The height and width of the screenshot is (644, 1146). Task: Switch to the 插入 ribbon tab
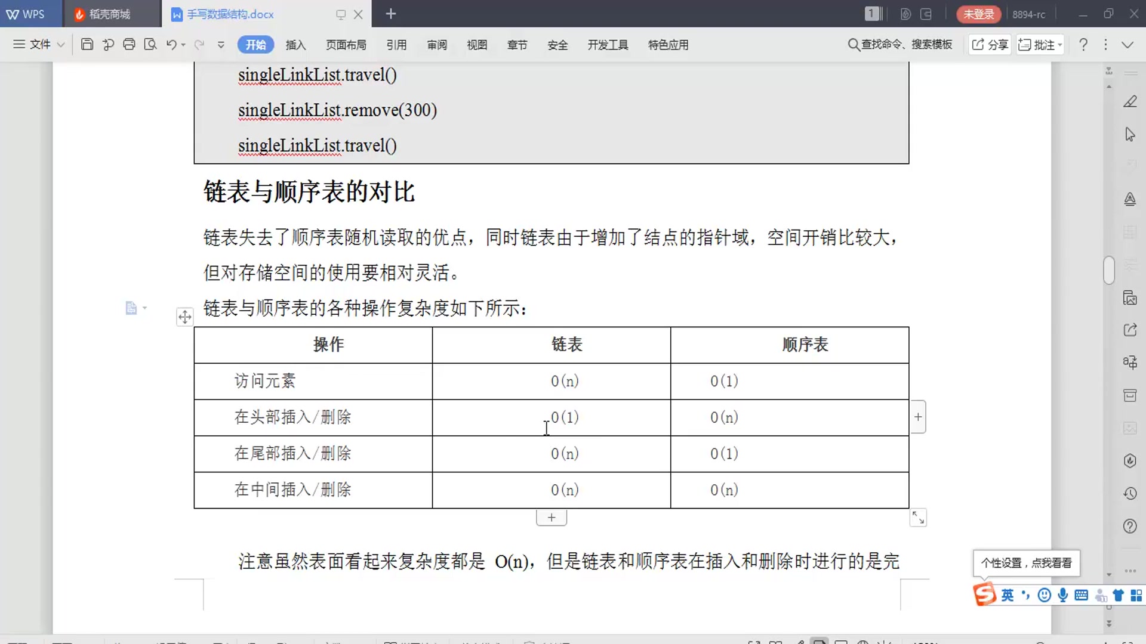click(295, 45)
